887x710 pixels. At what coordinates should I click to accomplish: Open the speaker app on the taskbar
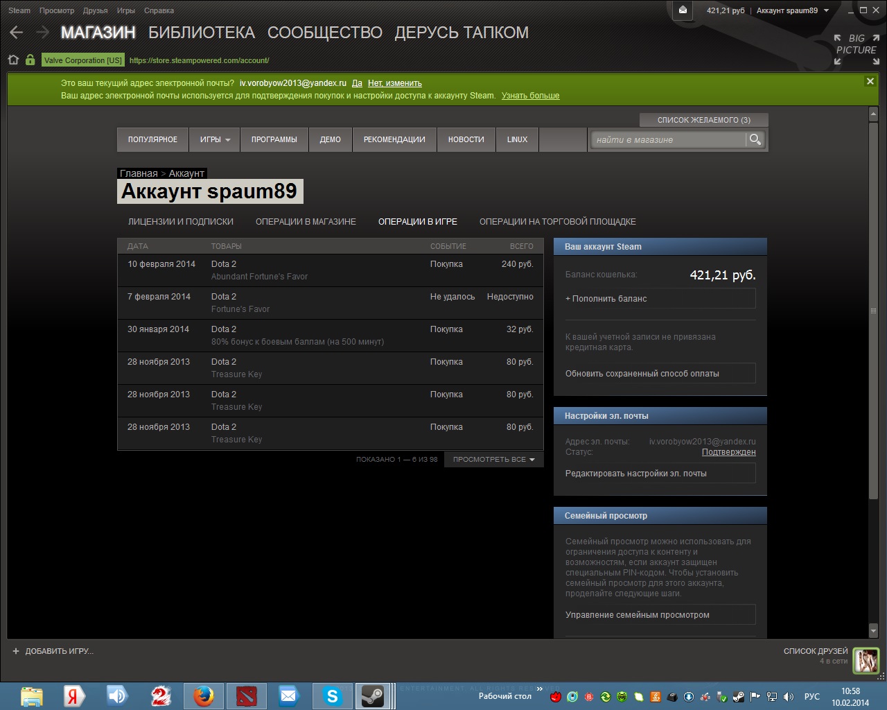116,696
